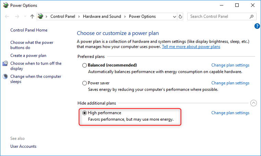The height and width of the screenshot is (156, 261).
Task: Collapse the Hide additional plans section
Action: tap(253, 103)
